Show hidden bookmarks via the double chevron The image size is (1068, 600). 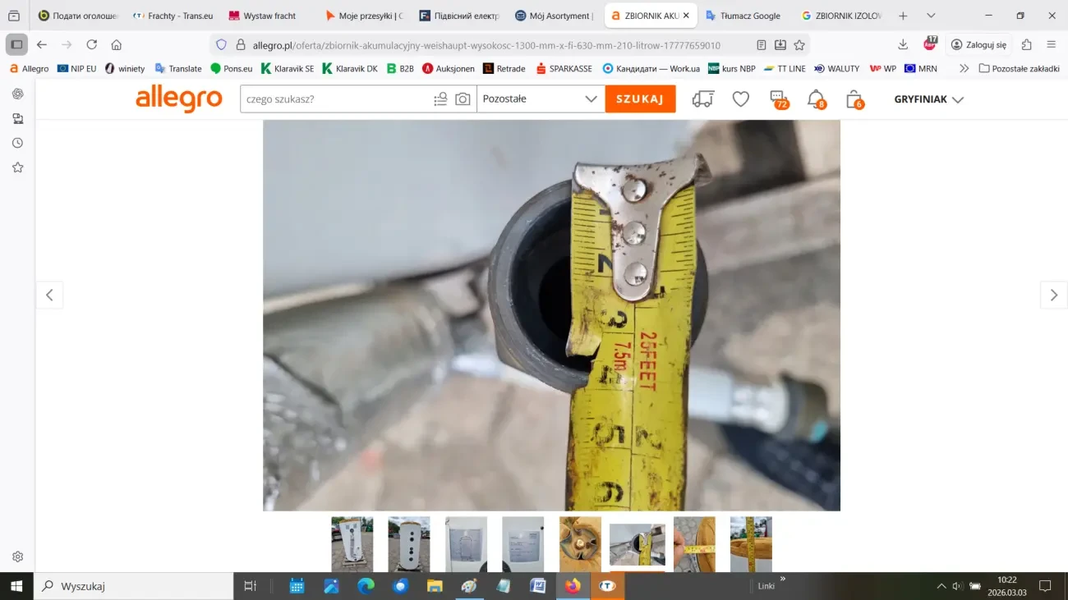point(963,68)
